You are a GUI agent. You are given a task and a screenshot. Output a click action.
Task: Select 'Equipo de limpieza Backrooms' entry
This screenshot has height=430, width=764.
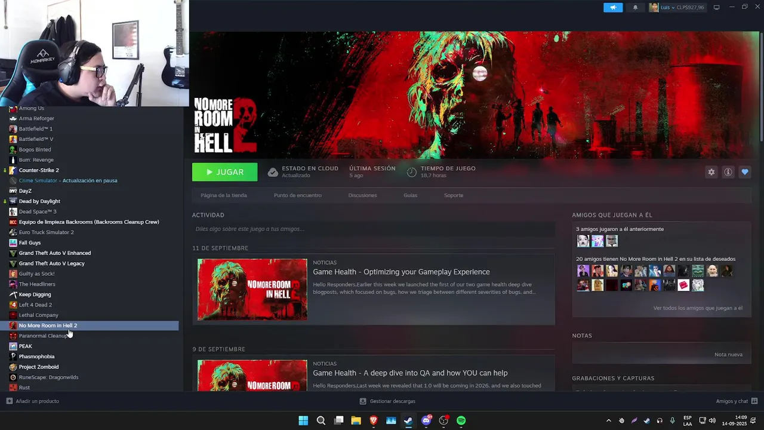(89, 222)
